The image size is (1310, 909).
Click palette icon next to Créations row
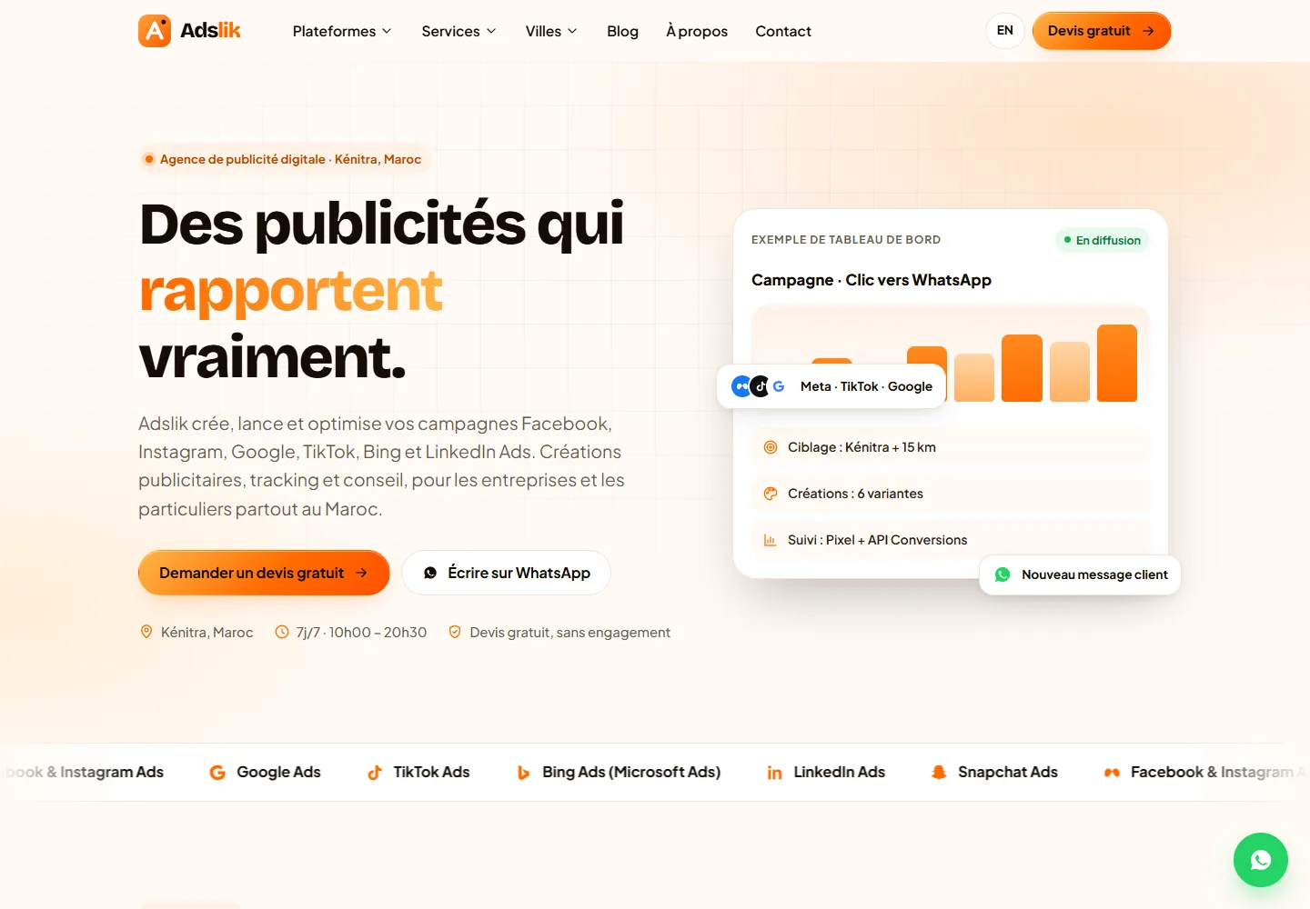[x=771, y=494]
